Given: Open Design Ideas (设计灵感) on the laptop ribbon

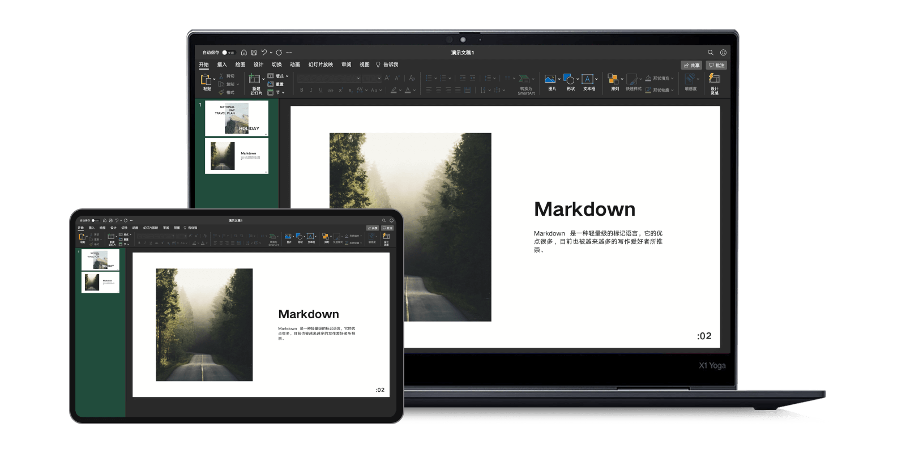Looking at the screenshot, I should coord(715,82).
